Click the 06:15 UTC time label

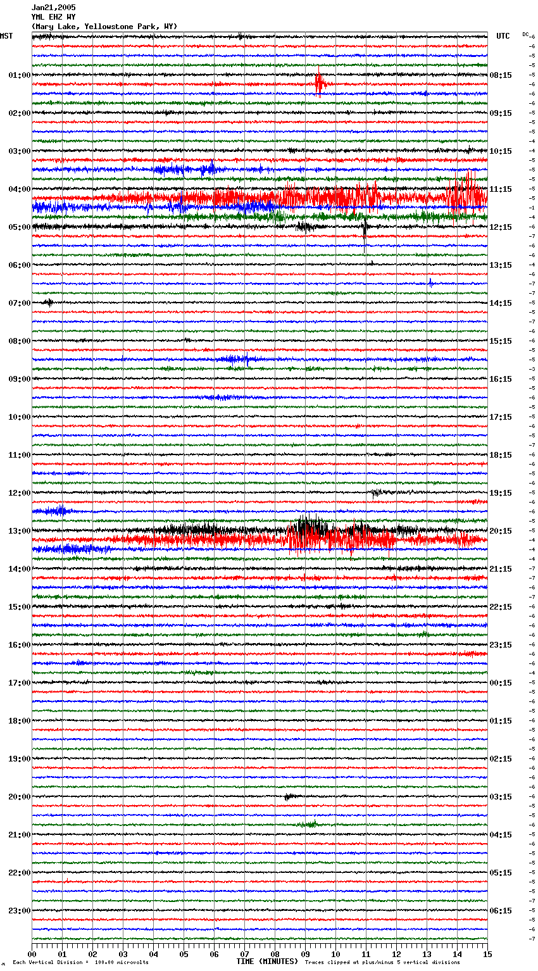click(x=501, y=911)
